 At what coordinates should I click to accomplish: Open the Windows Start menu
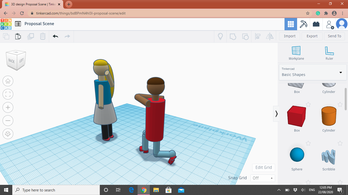pyautogui.click(x=6, y=190)
